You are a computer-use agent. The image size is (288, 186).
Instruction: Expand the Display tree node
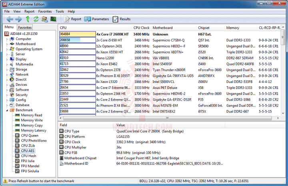[7, 59]
